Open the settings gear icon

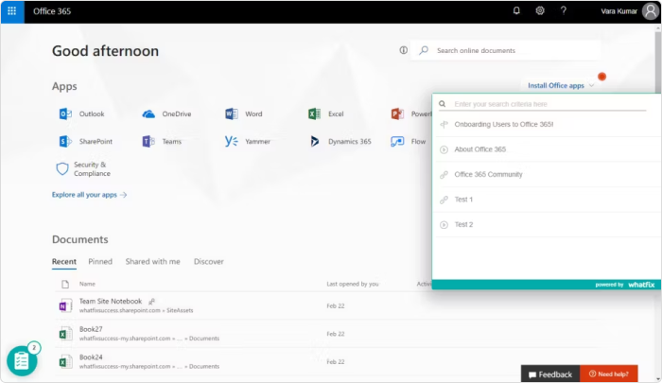pyautogui.click(x=540, y=11)
